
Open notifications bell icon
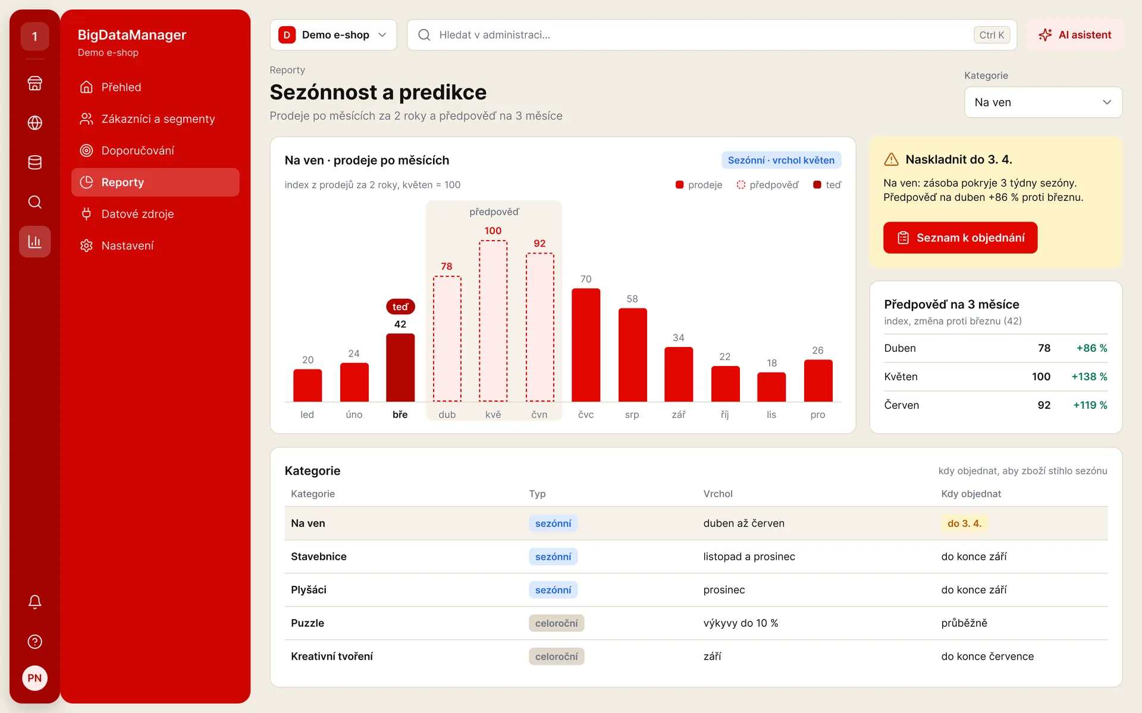tap(34, 602)
